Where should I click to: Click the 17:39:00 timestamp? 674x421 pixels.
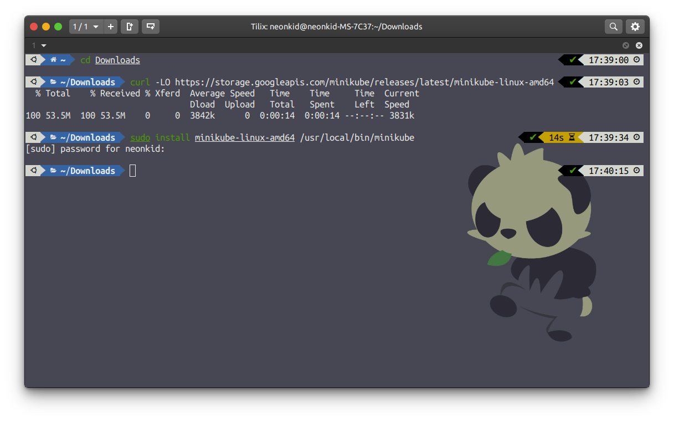pos(609,60)
